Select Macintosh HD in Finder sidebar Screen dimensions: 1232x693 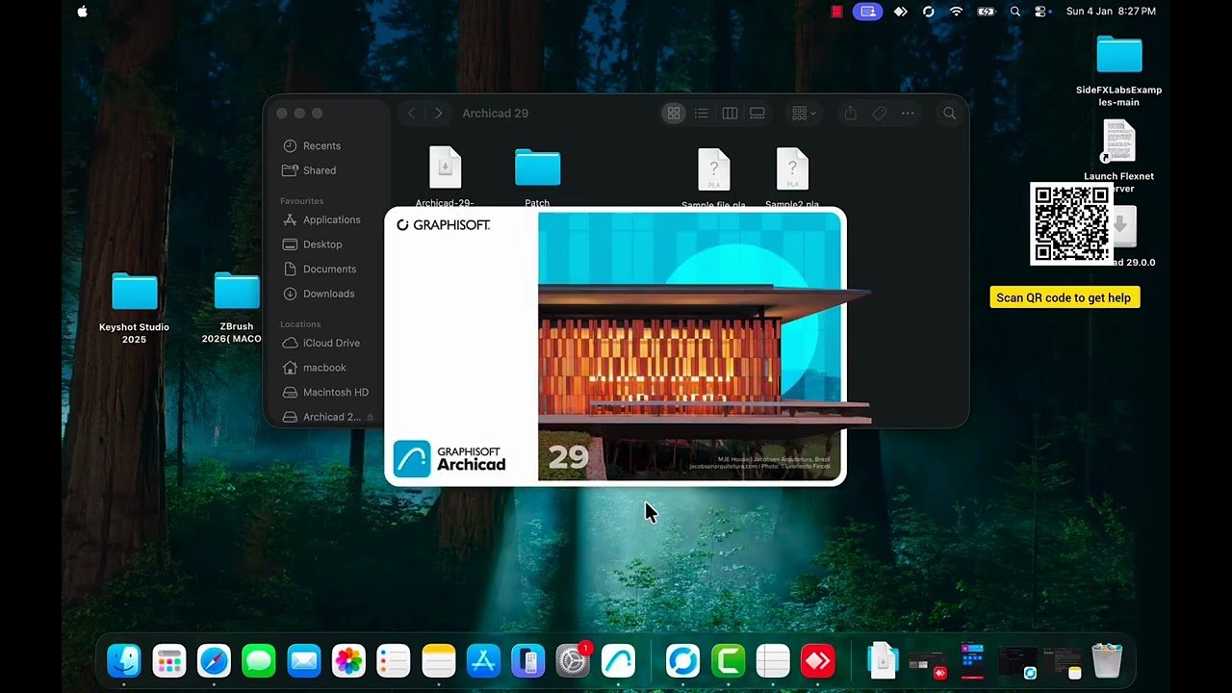coord(335,393)
